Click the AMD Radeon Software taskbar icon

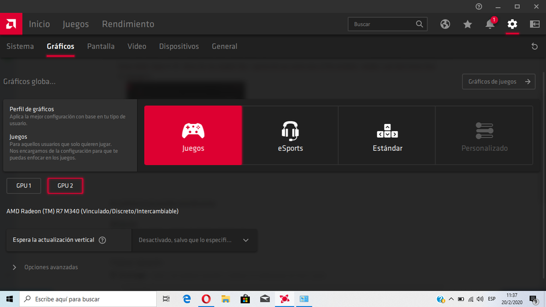(285, 299)
